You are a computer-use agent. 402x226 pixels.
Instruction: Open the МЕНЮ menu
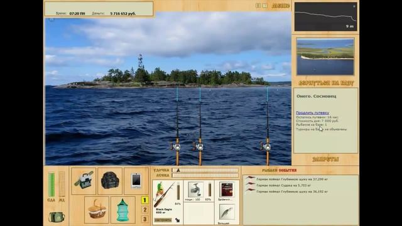(281, 6)
